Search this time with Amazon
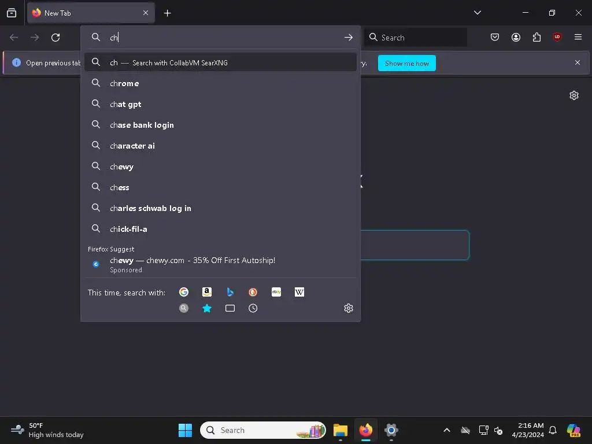This screenshot has height=444, width=592. click(207, 292)
